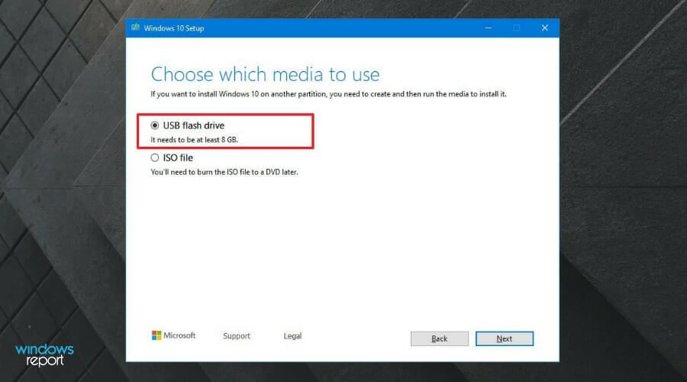Choose the ISO file radio option
Image resolution: width=687 pixels, height=382 pixels.
155,158
